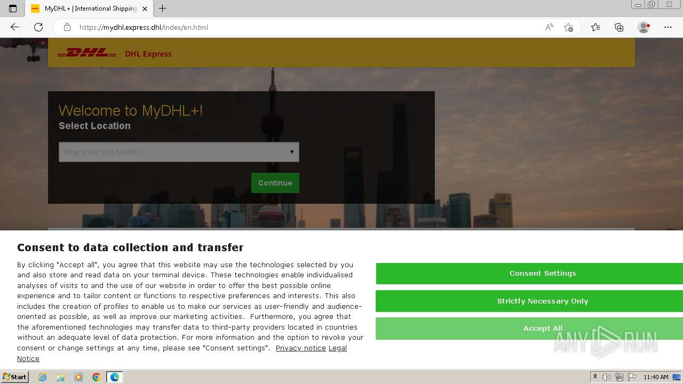This screenshot has height=384, width=683.
Task: Open Collections icon in Edge toolbar
Action: coord(619,27)
